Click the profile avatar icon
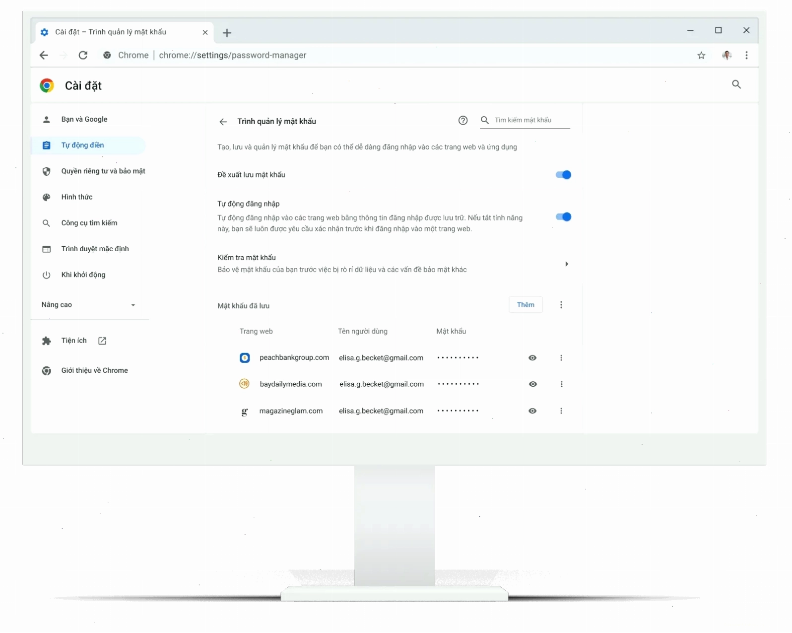The height and width of the screenshot is (633, 792). [727, 56]
